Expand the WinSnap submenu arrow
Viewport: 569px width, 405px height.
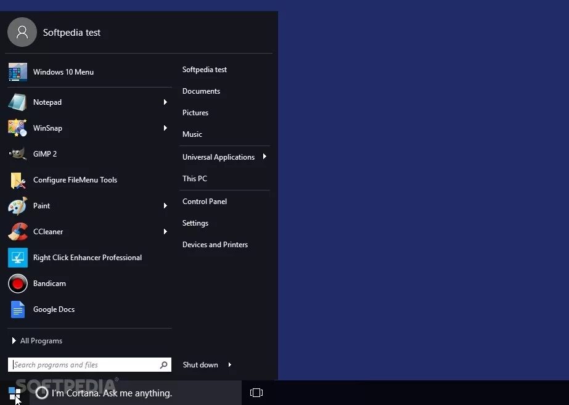(x=165, y=128)
